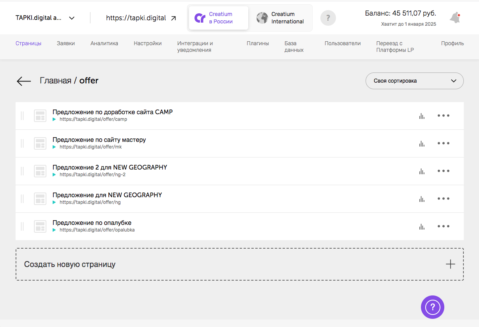
Task: Open three-dot menu for Предложение по опалубке
Action: tap(443, 226)
